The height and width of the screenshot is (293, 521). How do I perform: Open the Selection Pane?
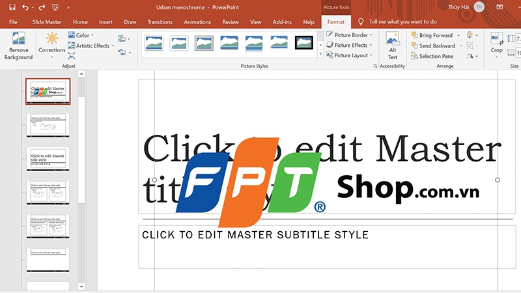click(432, 56)
